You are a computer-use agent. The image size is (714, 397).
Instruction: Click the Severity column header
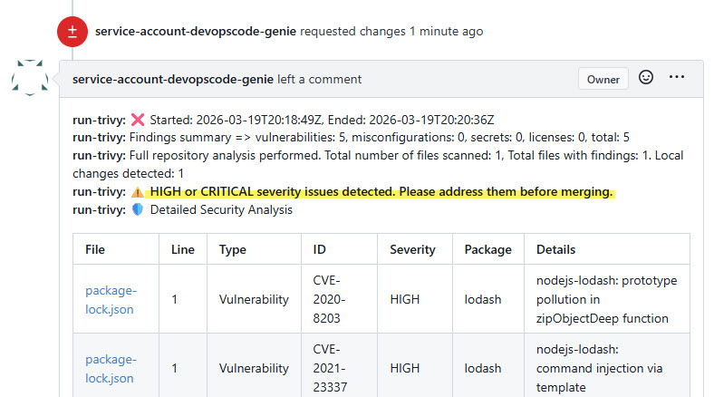point(412,249)
